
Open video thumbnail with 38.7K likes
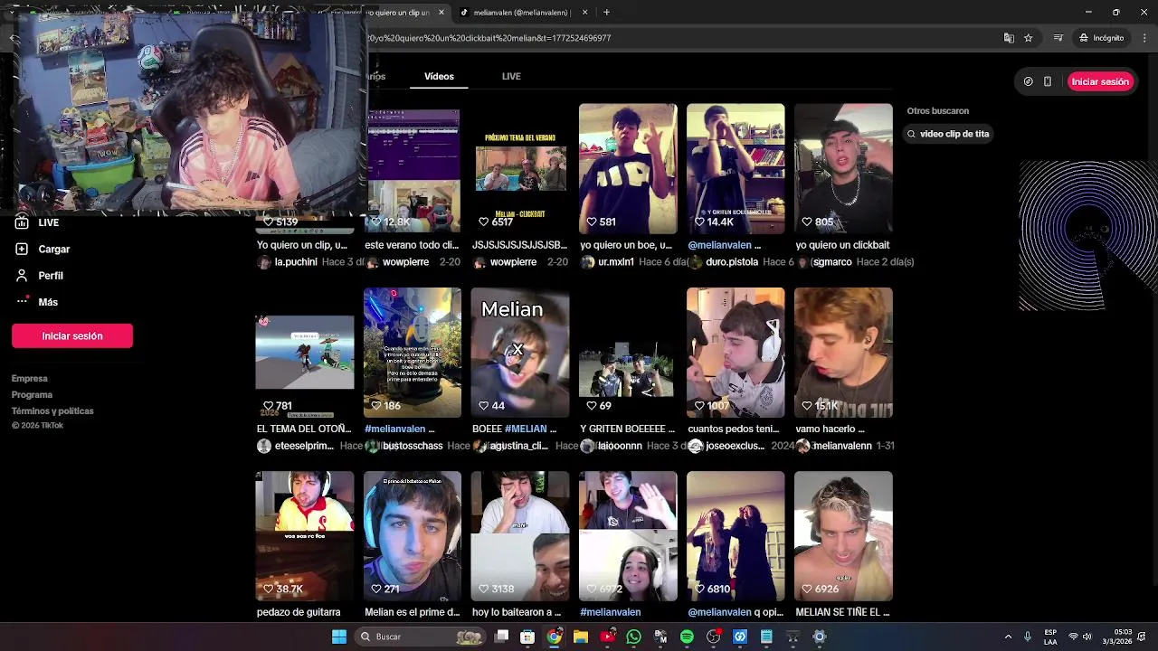click(x=305, y=536)
